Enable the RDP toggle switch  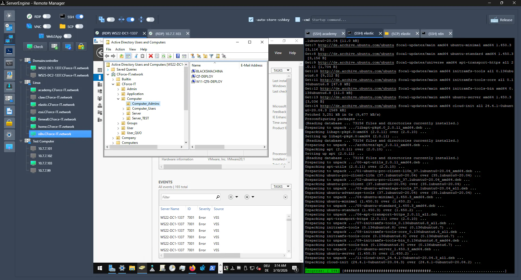coord(47,17)
